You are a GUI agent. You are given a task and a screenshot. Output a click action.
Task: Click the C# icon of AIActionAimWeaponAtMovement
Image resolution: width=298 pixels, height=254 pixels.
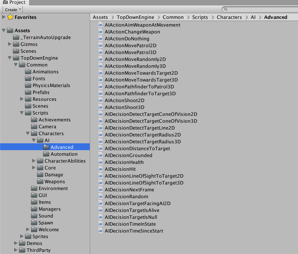(x=100, y=25)
